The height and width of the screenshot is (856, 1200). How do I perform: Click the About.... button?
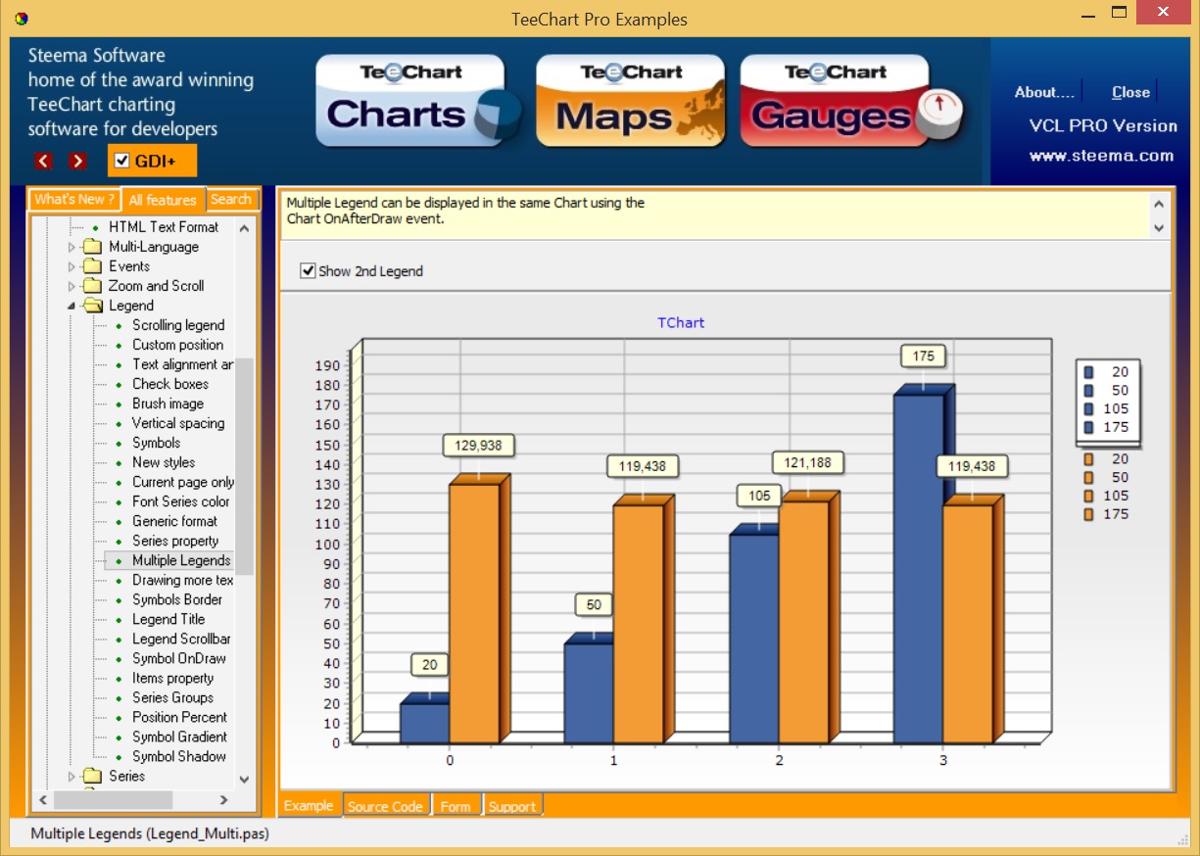click(1044, 92)
